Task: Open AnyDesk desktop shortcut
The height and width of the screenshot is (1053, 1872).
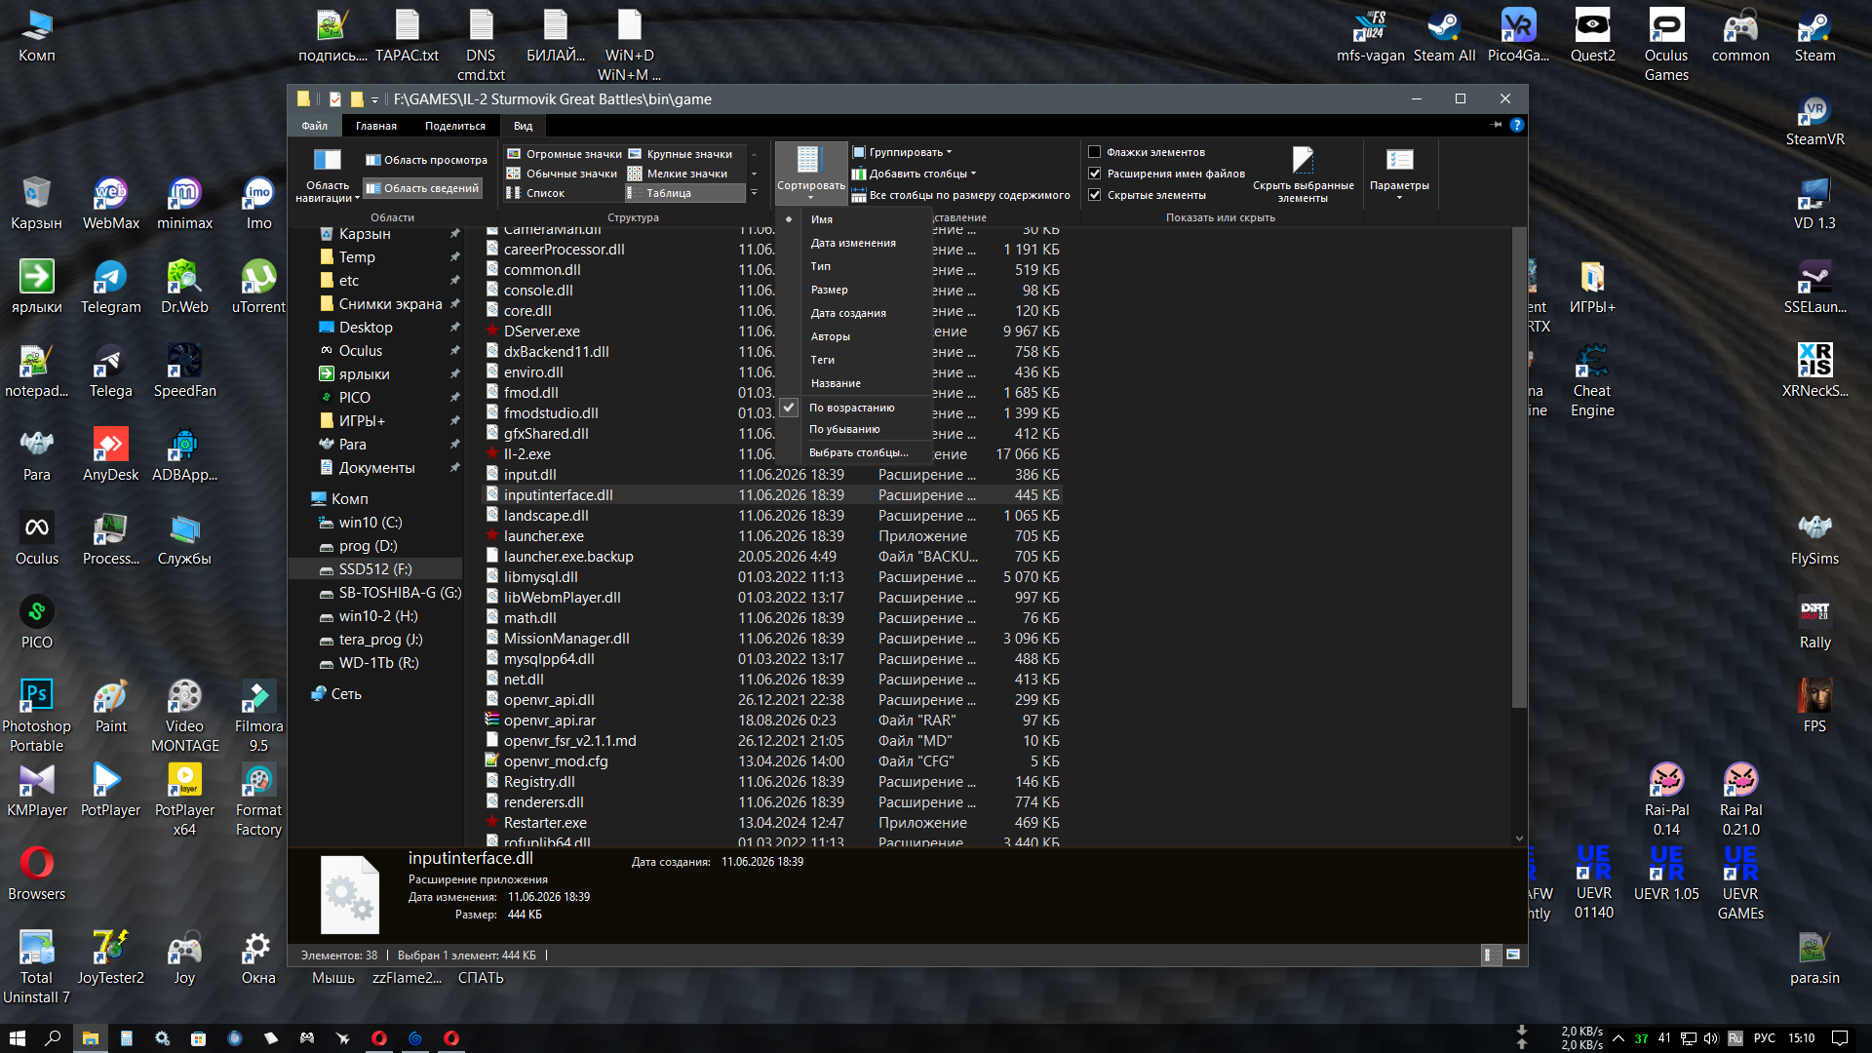Action: [110, 455]
